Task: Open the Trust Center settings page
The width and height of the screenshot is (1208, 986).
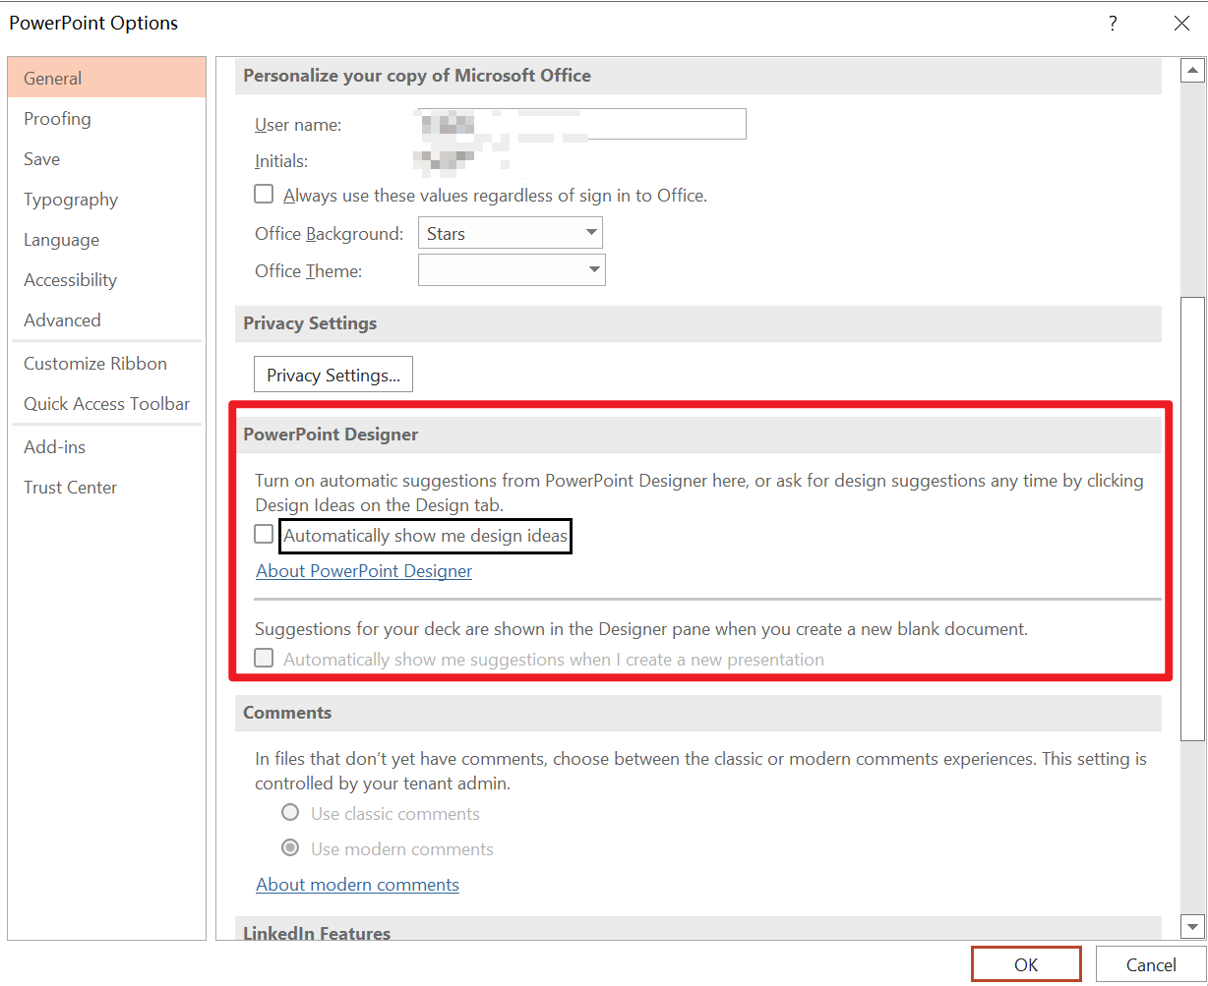Action: pos(70,487)
